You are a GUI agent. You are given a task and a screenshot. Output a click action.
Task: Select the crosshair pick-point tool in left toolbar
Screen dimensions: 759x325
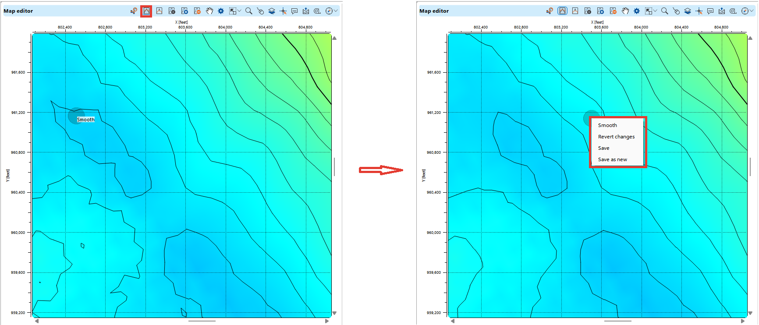coord(283,11)
